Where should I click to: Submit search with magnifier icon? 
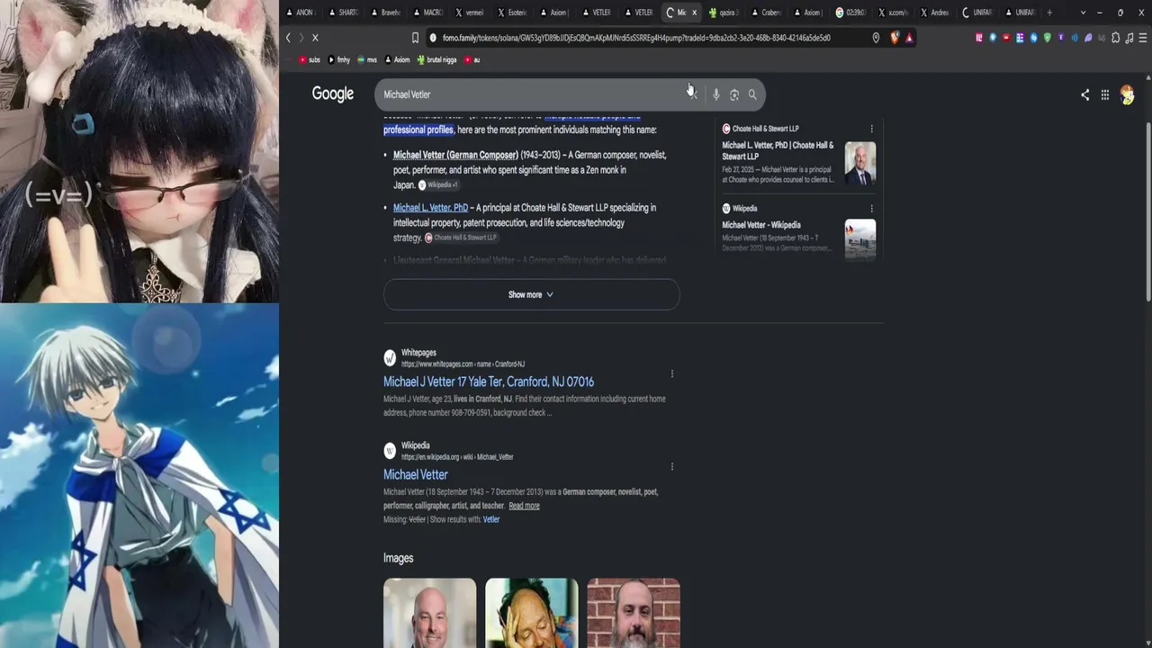coord(752,94)
